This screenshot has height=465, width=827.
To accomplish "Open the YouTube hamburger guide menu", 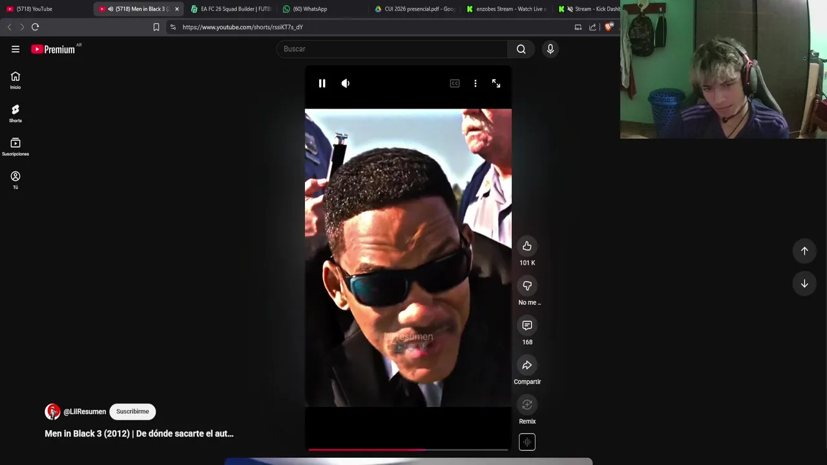I will pyautogui.click(x=16, y=49).
